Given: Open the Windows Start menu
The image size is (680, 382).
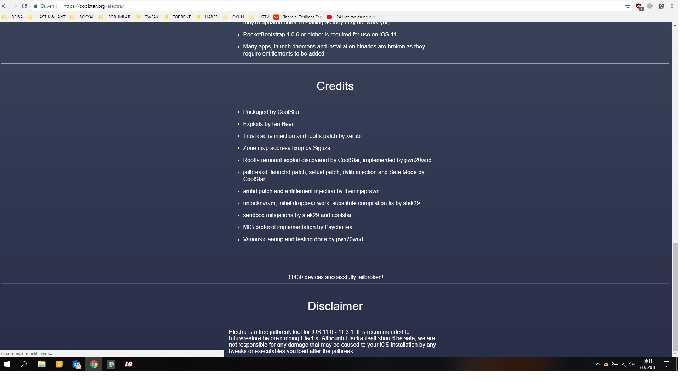Looking at the screenshot, I should (7, 364).
